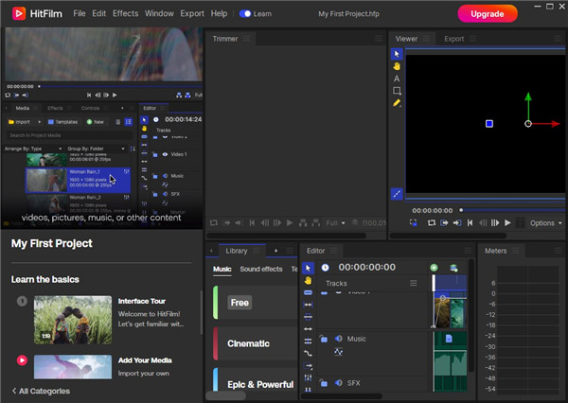This screenshot has width=568, height=403.
Task: Select the yellow freehand pencil tool in Viewer
Action: pyautogui.click(x=398, y=103)
